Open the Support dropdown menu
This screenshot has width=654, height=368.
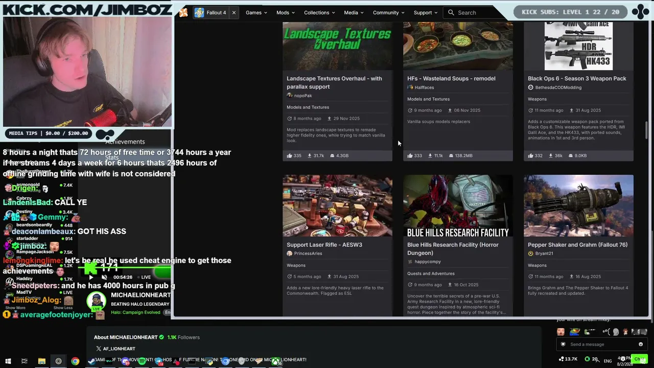click(x=426, y=13)
